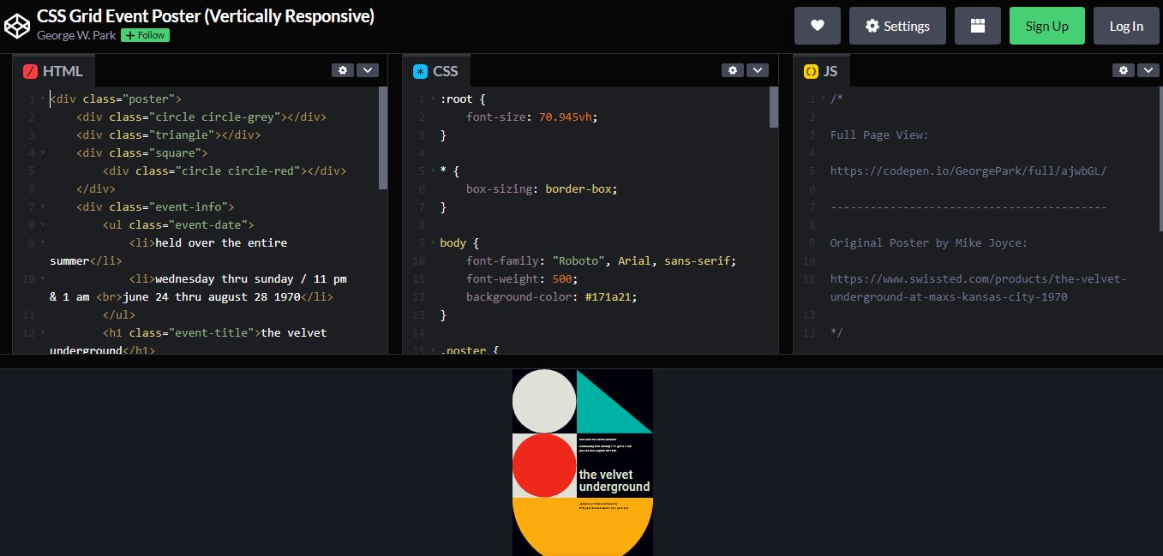1163x556 pixels.
Task: Open the CSS editor dropdown menu
Action: click(x=757, y=70)
